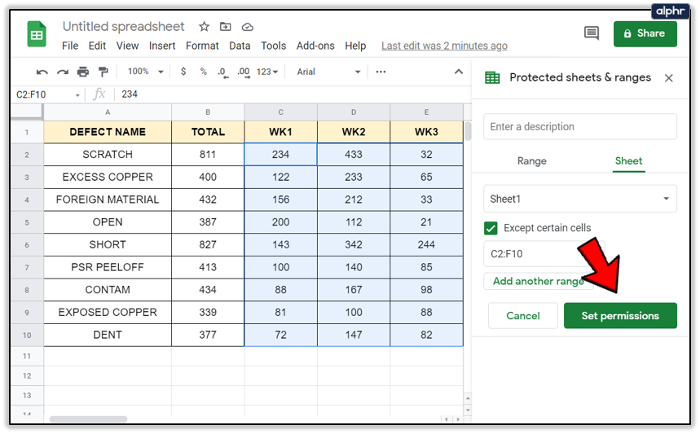Viewport: 700px width, 434px height.
Task: Select the DEFECT NAME header cell
Action: (108, 132)
